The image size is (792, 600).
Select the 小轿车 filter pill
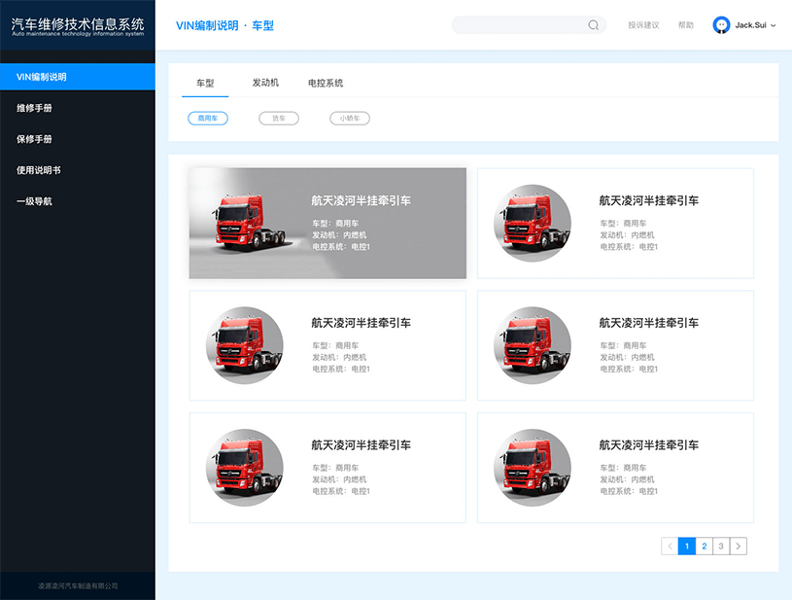pyautogui.click(x=350, y=119)
